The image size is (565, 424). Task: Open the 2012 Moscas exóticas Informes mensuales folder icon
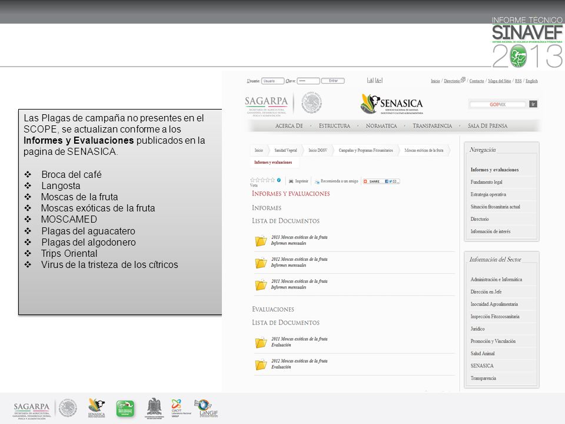[261, 263]
